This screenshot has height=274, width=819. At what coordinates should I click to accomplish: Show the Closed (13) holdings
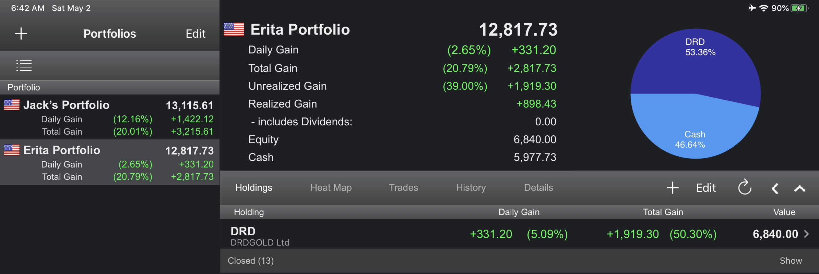pos(791,261)
